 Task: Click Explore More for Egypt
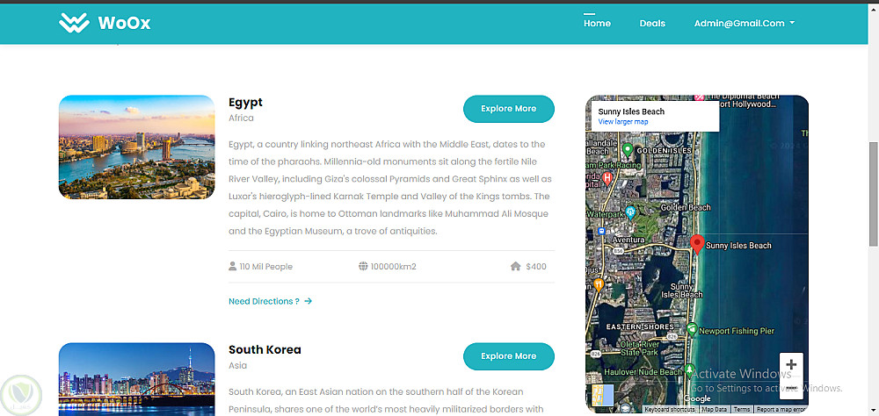pyautogui.click(x=508, y=109)
